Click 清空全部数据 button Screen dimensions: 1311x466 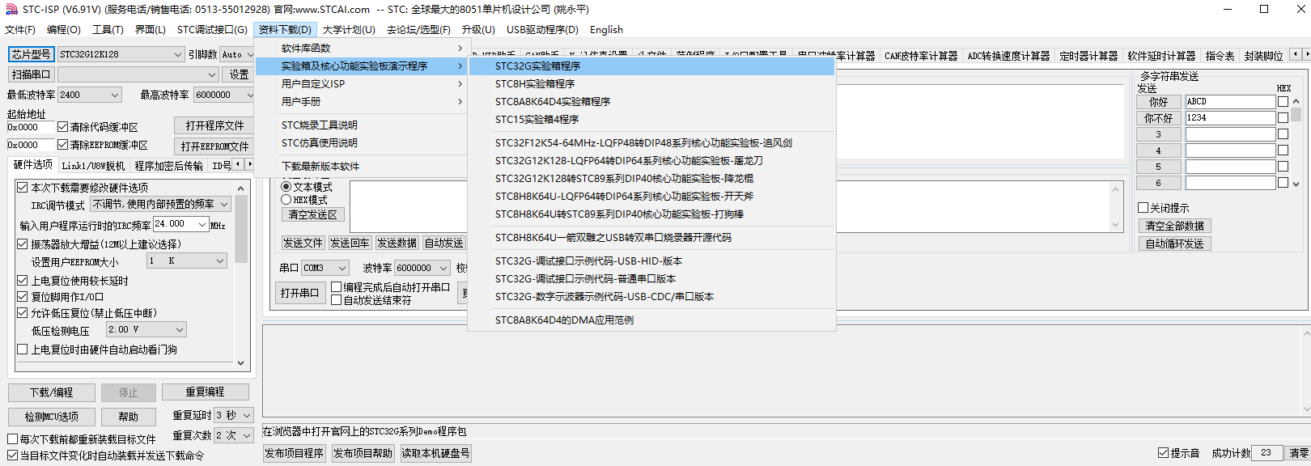[x=1174, y=227]
